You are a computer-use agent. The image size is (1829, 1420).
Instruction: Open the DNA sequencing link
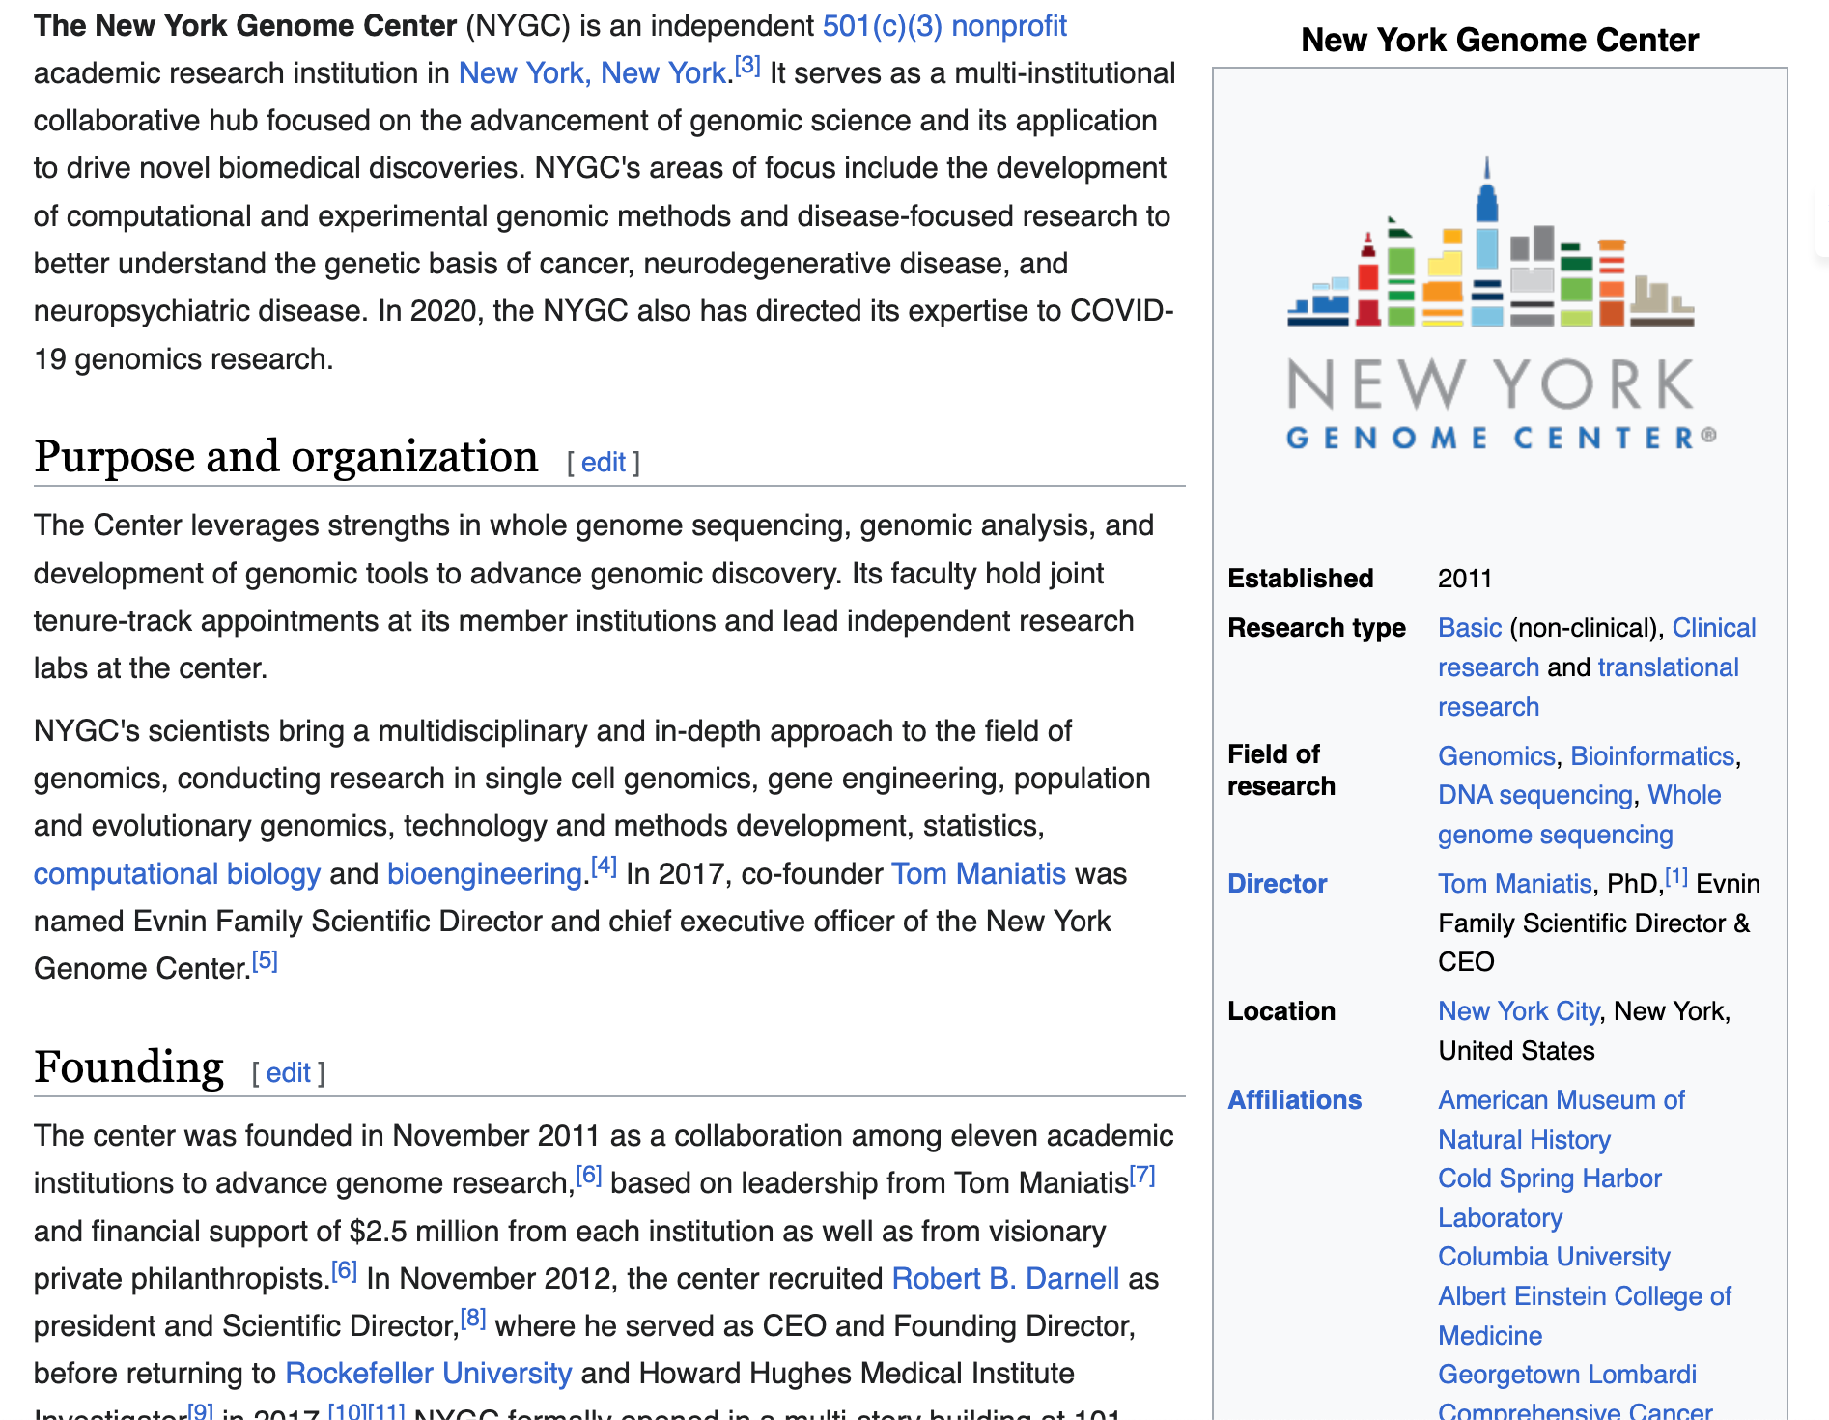[1535, 795]
